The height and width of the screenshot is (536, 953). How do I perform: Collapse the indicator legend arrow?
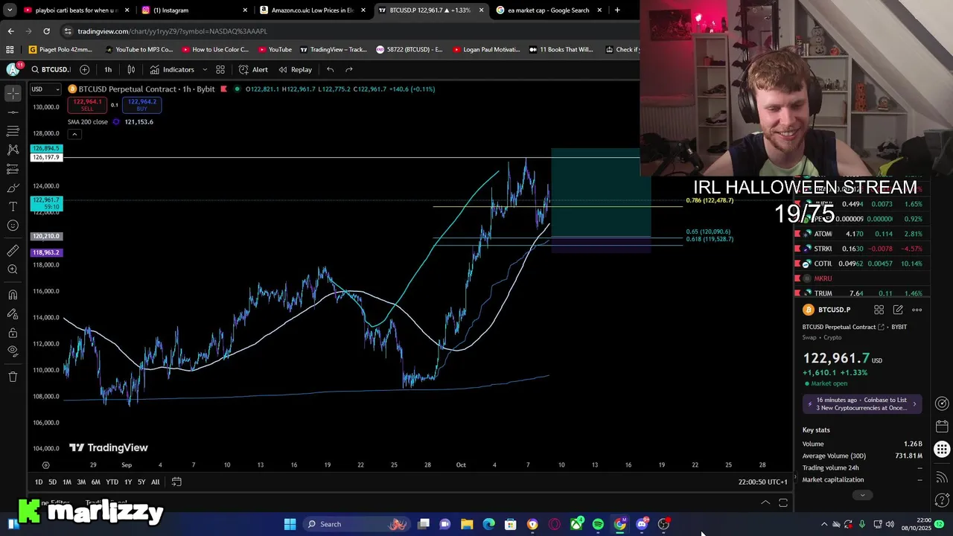click(74, 134)
